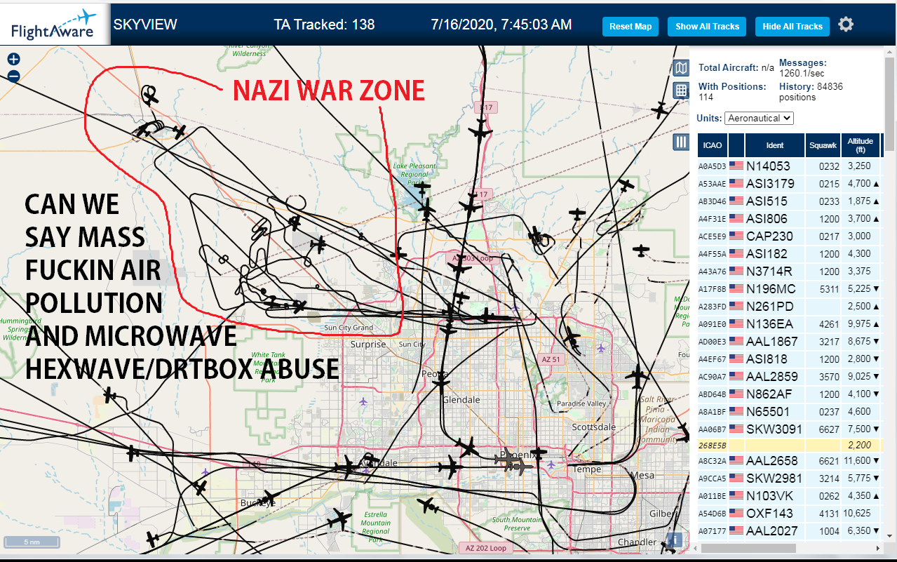
Task: Sort by the flag column header
Action: [736, 145]
